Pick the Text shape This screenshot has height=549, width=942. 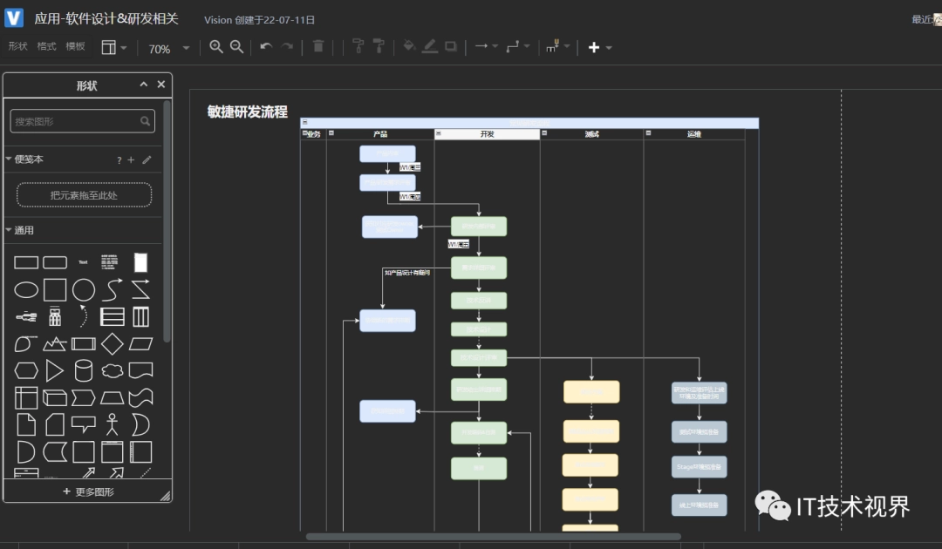(83, 262)
